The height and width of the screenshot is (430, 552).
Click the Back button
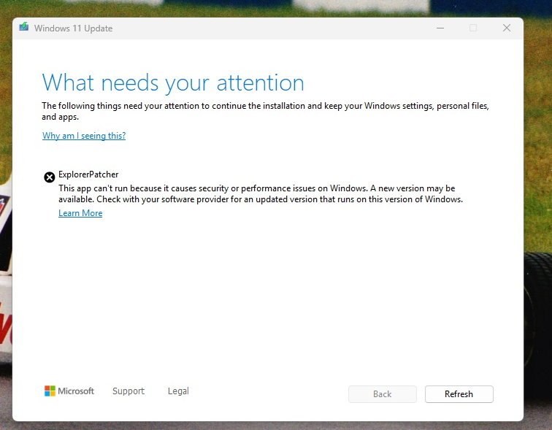point(383,394)
